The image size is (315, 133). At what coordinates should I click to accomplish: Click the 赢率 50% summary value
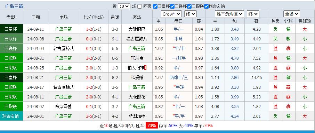pyautogui.click(x=173, y=126)
